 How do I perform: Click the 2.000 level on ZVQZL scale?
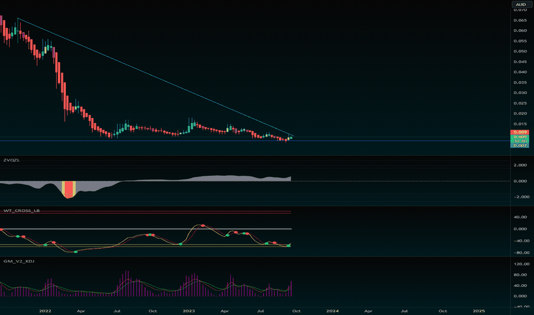520,165
